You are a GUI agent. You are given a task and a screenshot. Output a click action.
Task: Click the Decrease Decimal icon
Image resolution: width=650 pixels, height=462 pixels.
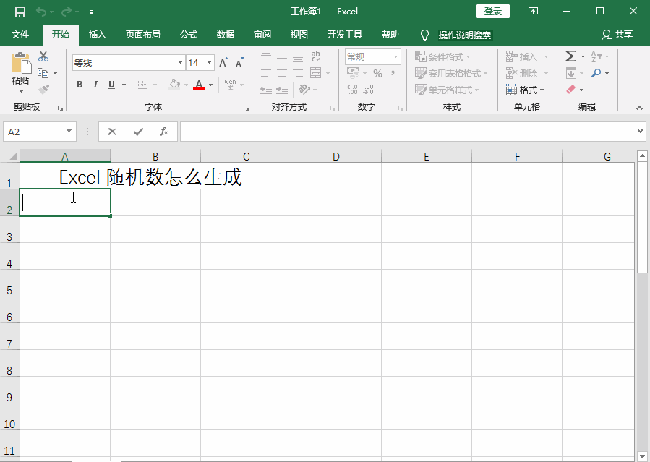(368, 89)
